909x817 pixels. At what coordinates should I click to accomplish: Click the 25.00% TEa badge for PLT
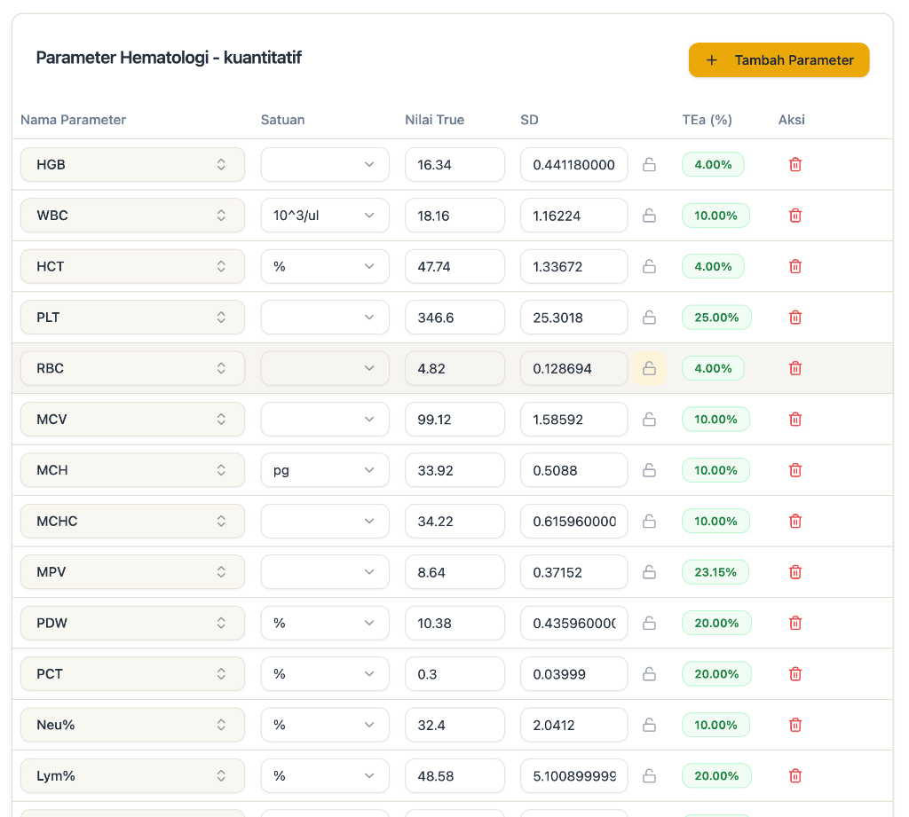pyautogui.click(x=716, y=318)
